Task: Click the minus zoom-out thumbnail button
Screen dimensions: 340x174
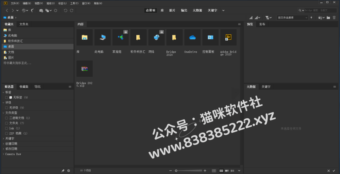Action: tap(171, 171)
